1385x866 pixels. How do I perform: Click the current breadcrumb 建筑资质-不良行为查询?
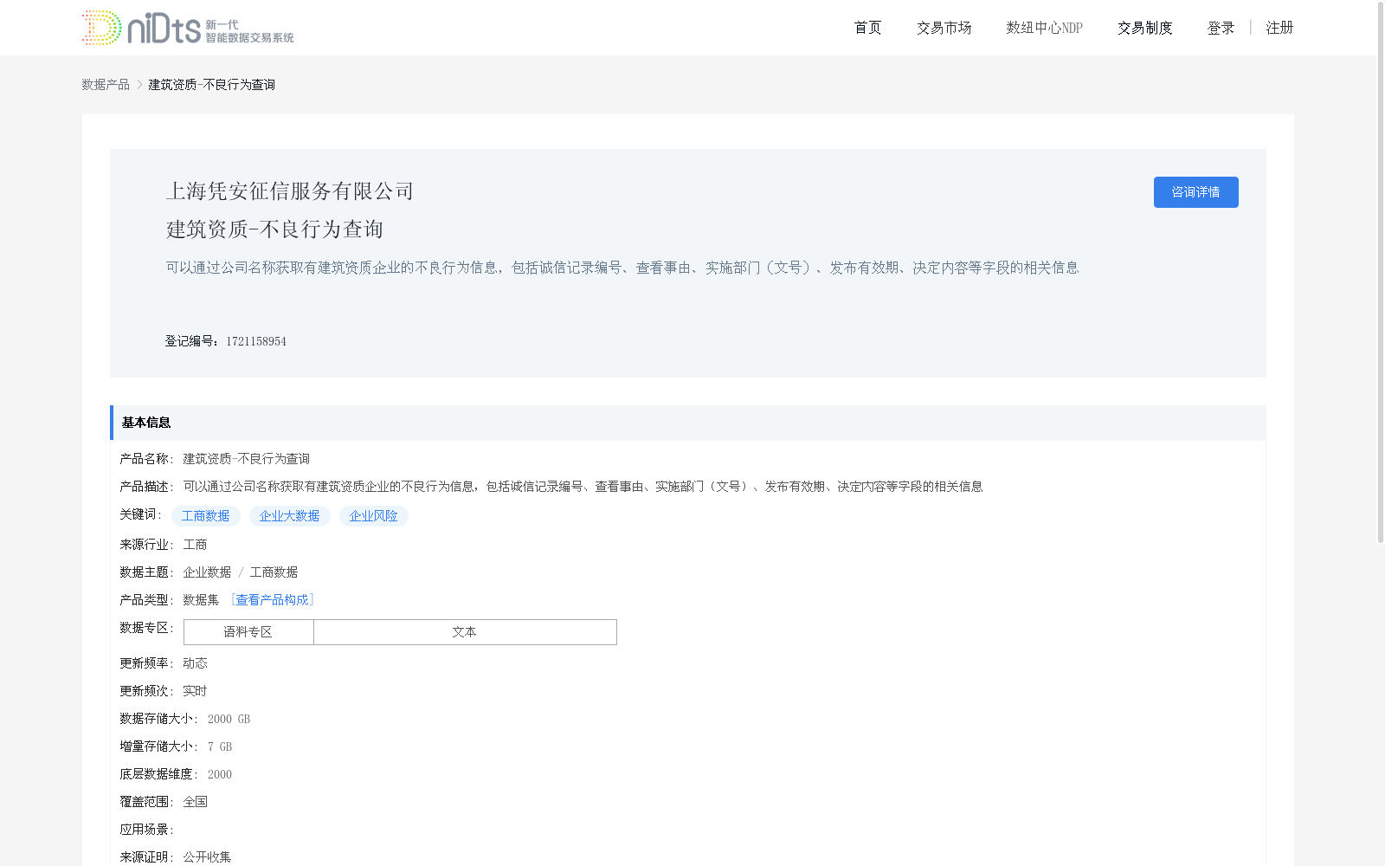point(211,84)
